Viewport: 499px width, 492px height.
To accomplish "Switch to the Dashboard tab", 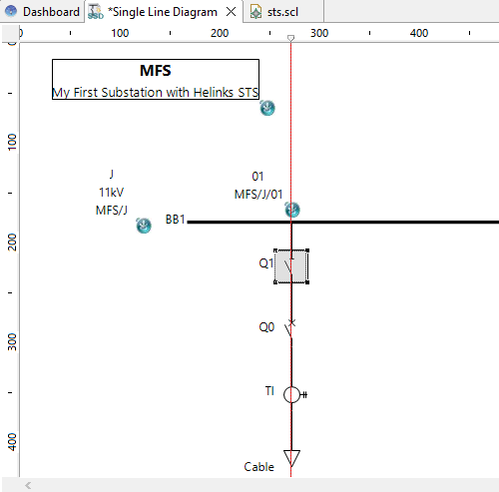I will 42,12.
